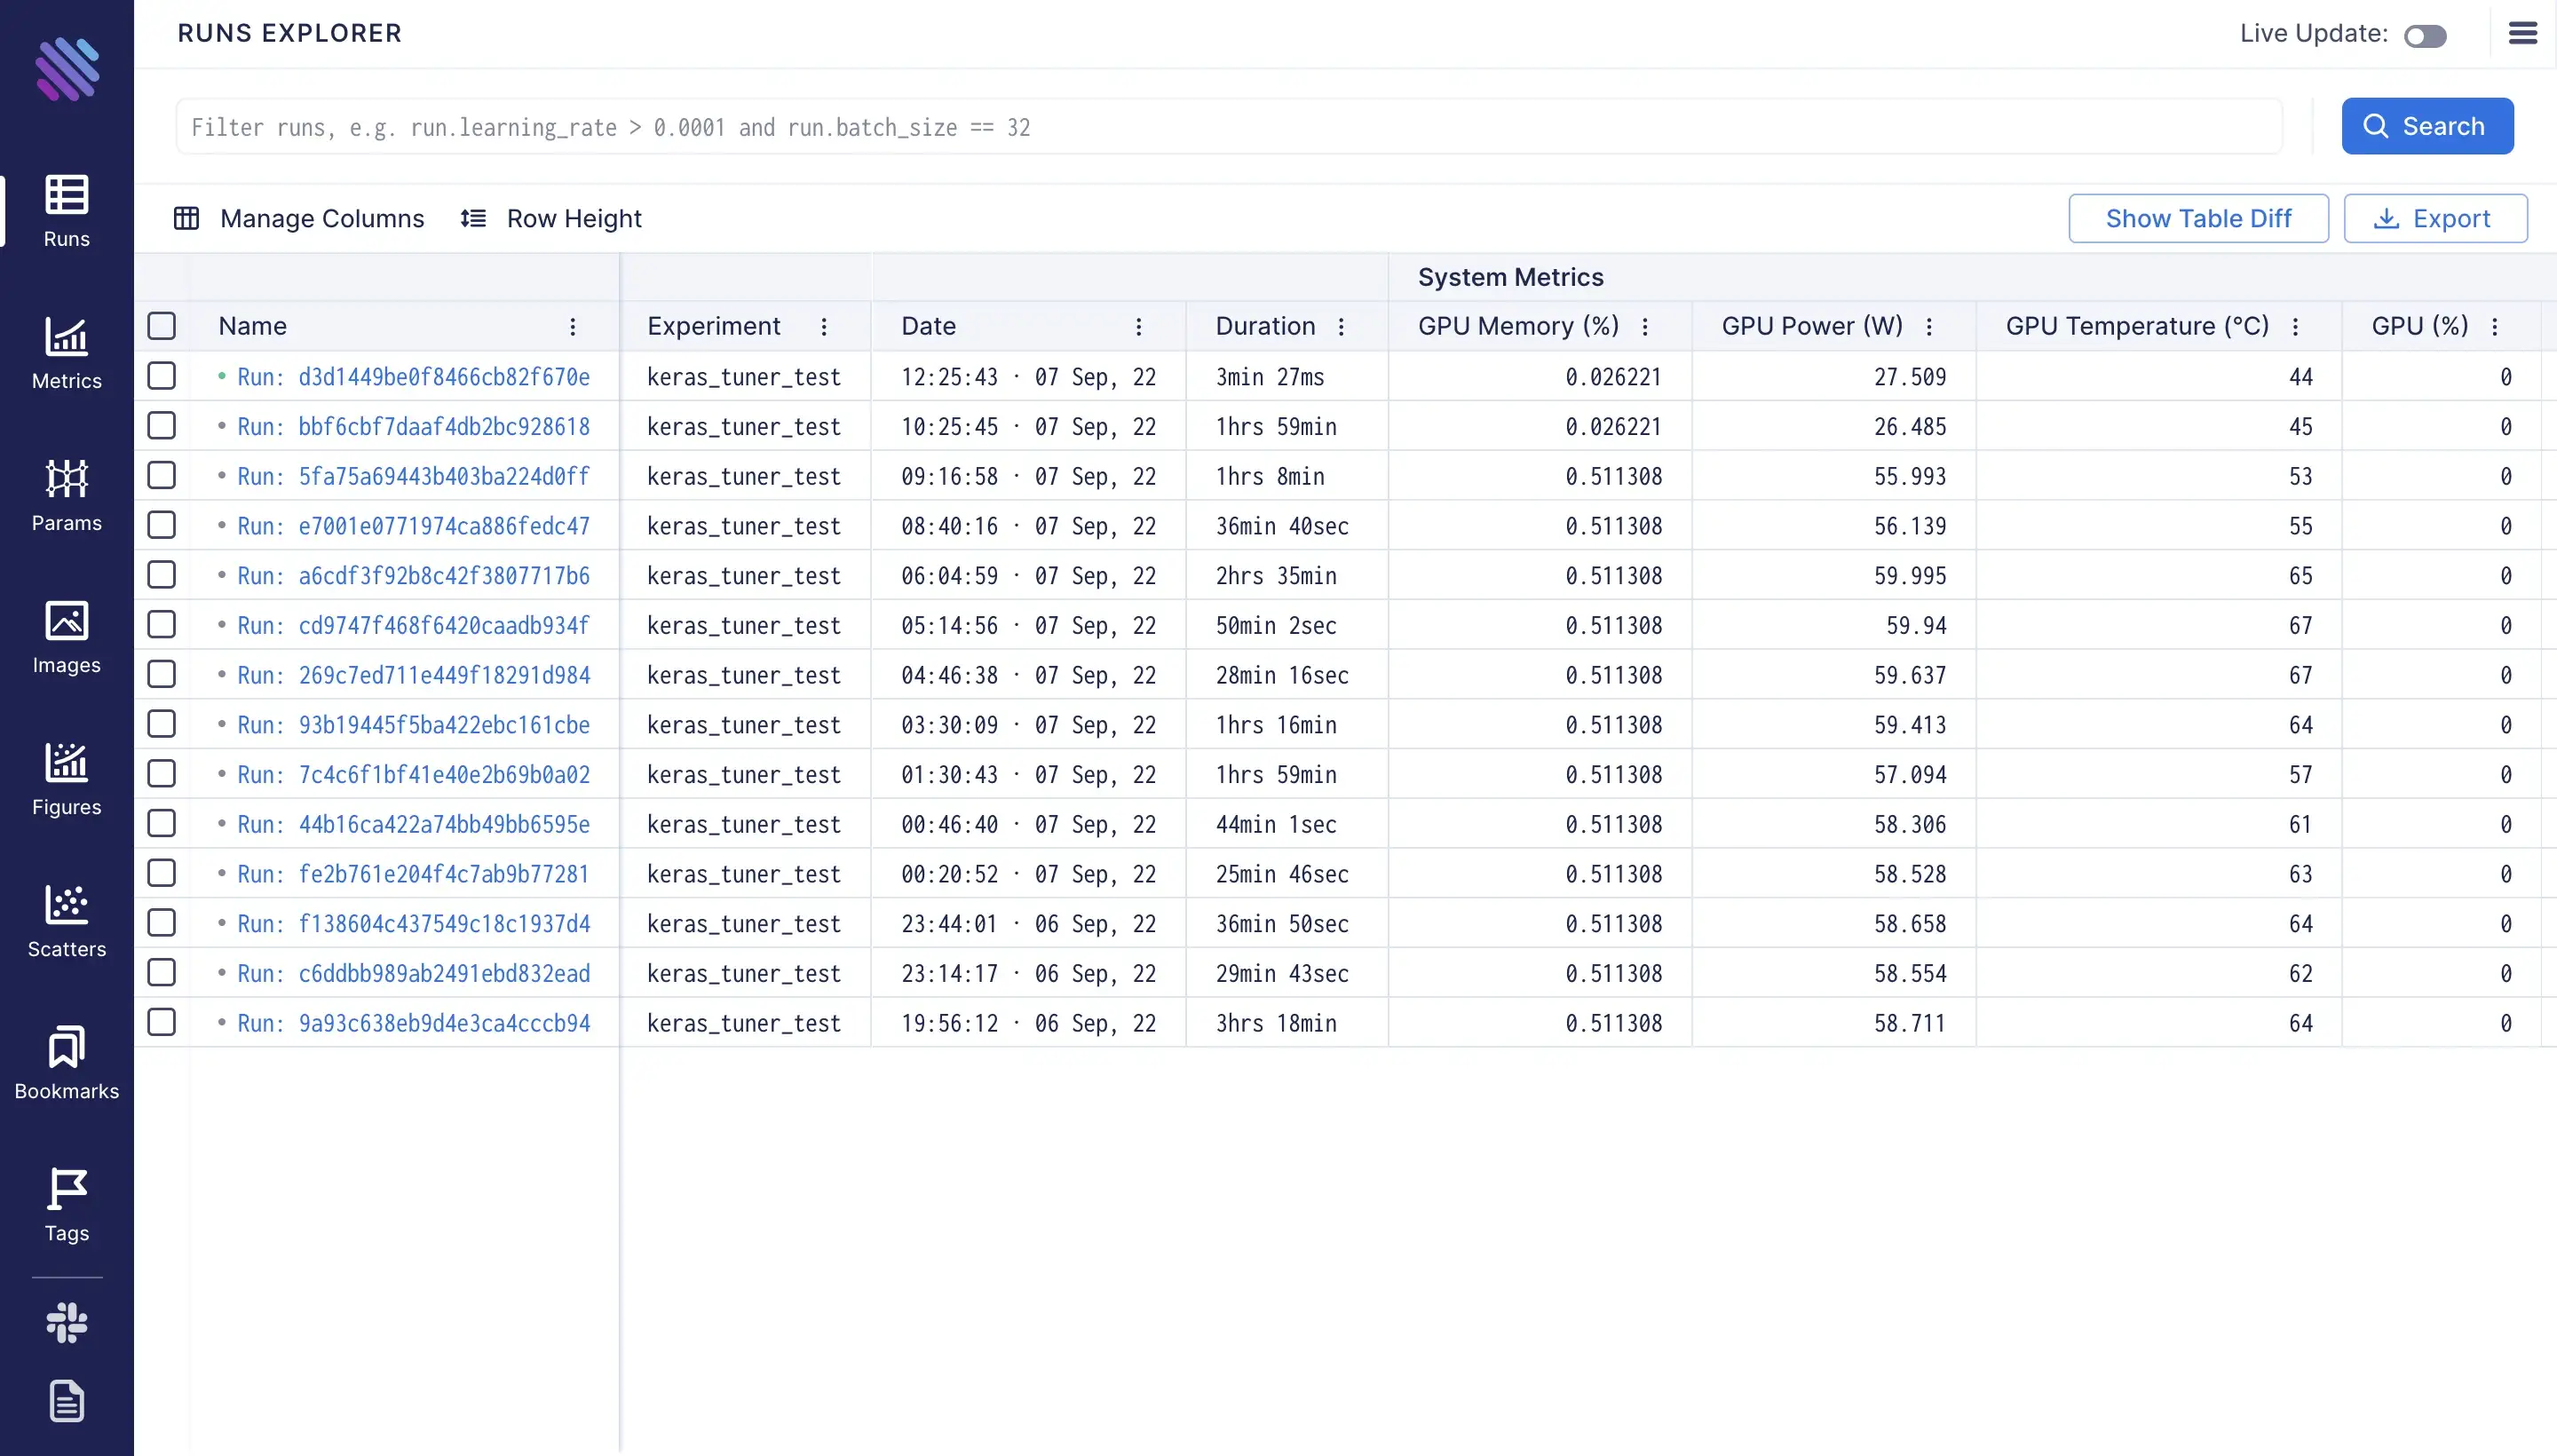Check the box for run 93b19445f5ba422ebc161cbe

tap(161, 724)
